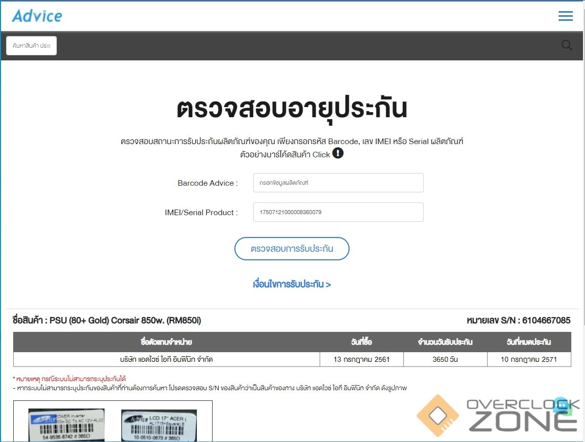Open the เงื่อนไขการรับประกัน link
This screenshot has width=585, height=442.
(292, 284)
